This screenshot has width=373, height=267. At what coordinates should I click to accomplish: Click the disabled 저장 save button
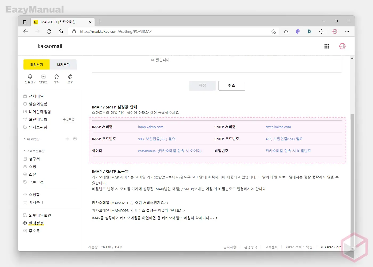(202, 86)
